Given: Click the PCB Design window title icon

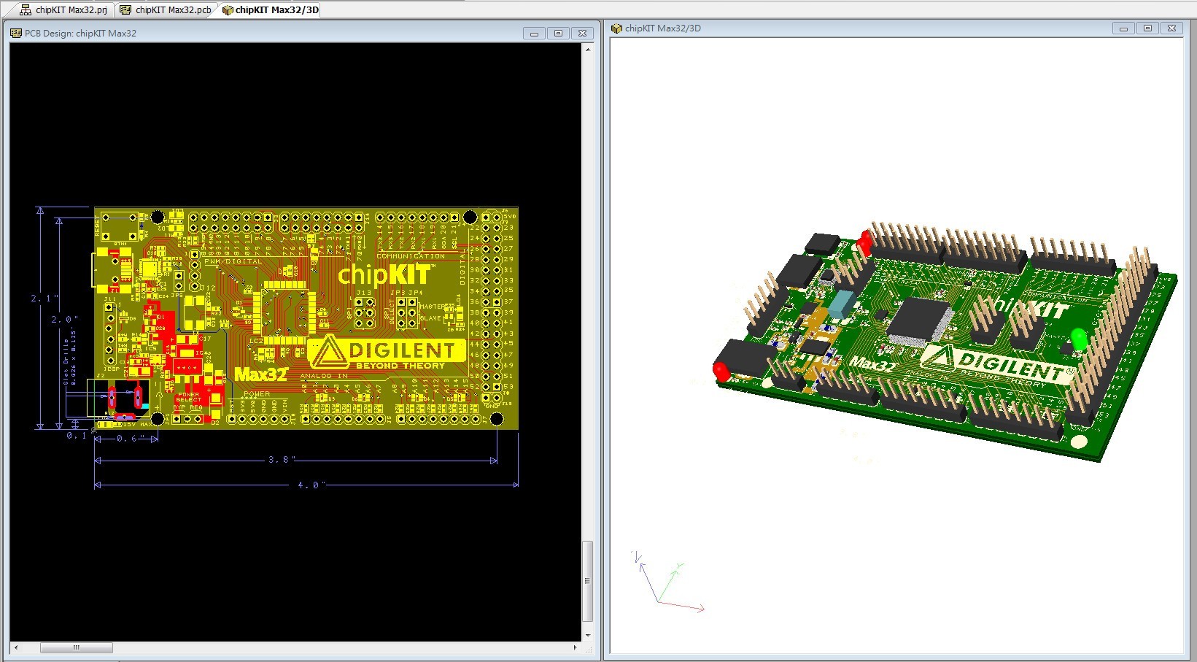Looking at the screenshot, I should click(x=15, y=34).
